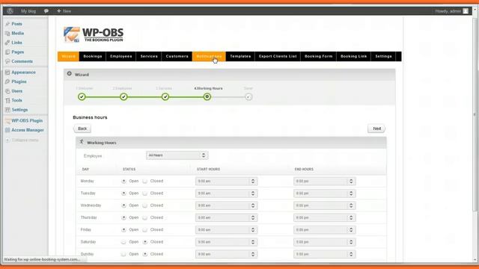This screenshot has width=479, height=269.
Task: Open the plugin Settings tab
Action: coord(383,57)
